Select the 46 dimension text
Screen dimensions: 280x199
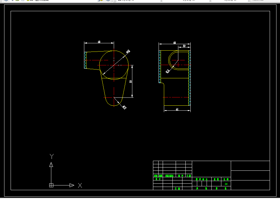click(x=99, y=42)
